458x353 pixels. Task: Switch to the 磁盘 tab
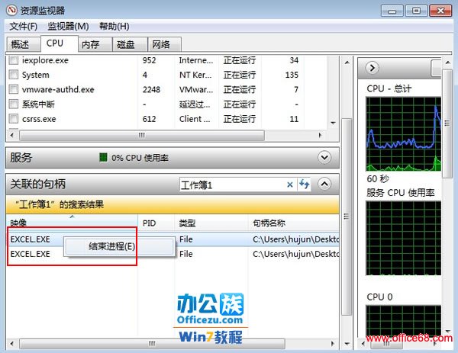click(x=131, y=45)
